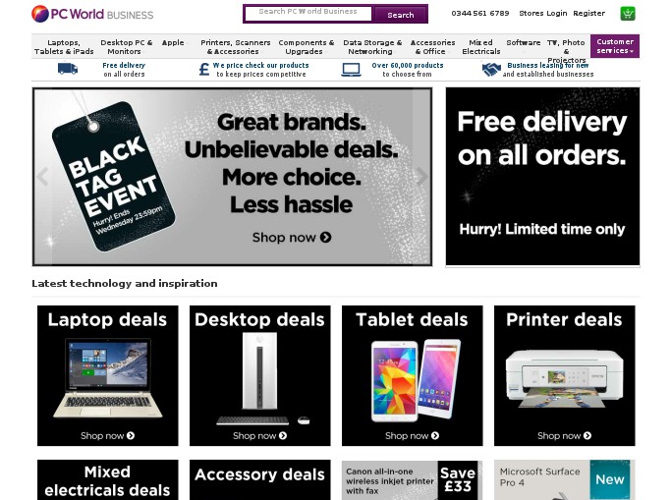Click Hurry! Limited time only text

pos(542,229)
